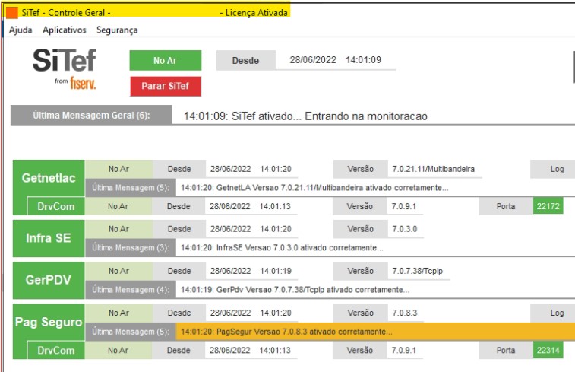Select the Pag Seguro module header

(49, 322)
